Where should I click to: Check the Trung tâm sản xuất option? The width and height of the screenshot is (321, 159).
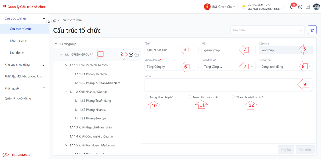190,97
